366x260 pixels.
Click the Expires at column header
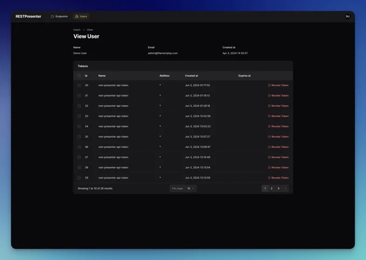(244, 75)
